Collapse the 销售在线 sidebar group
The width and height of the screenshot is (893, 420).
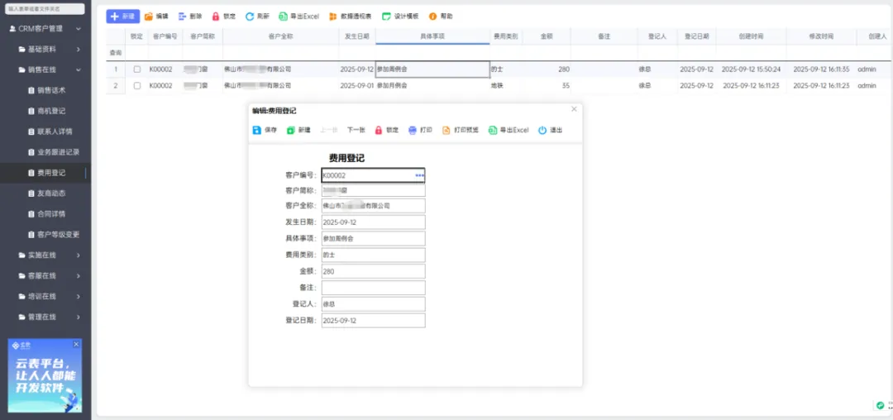point(78,70)
